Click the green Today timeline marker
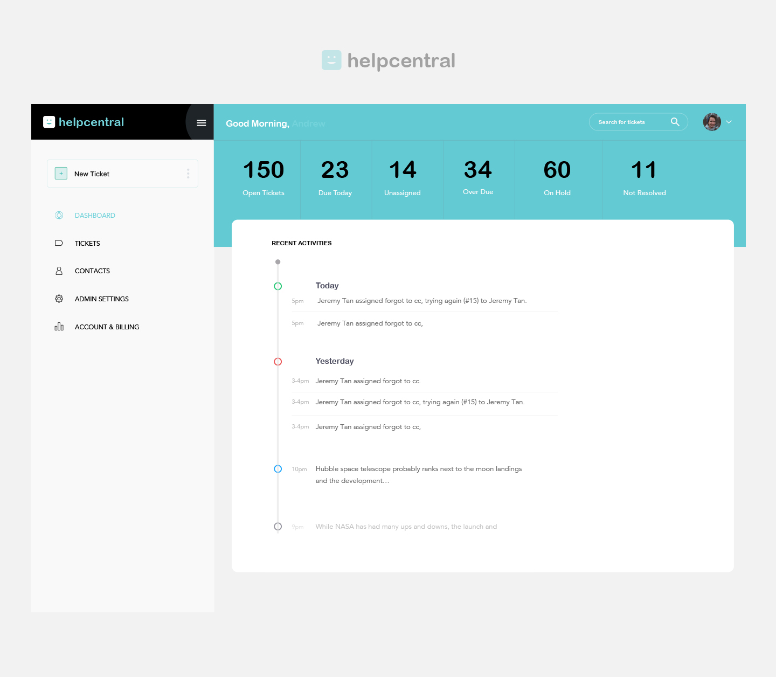 tap(278, 286)
